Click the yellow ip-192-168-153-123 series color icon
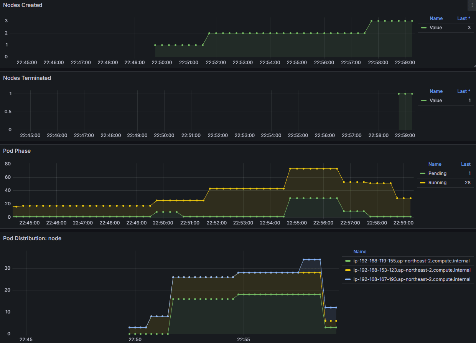Viewport: 476px width, 343px height. pyautogui.click(x=348, y=270)
